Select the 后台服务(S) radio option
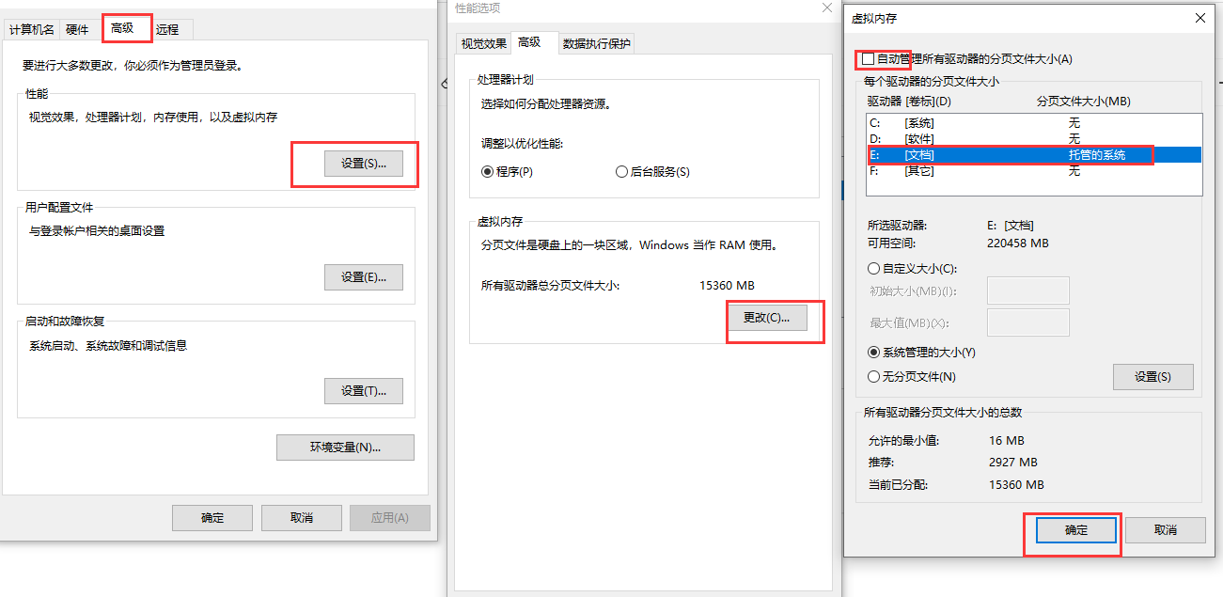 coord(652,172)
